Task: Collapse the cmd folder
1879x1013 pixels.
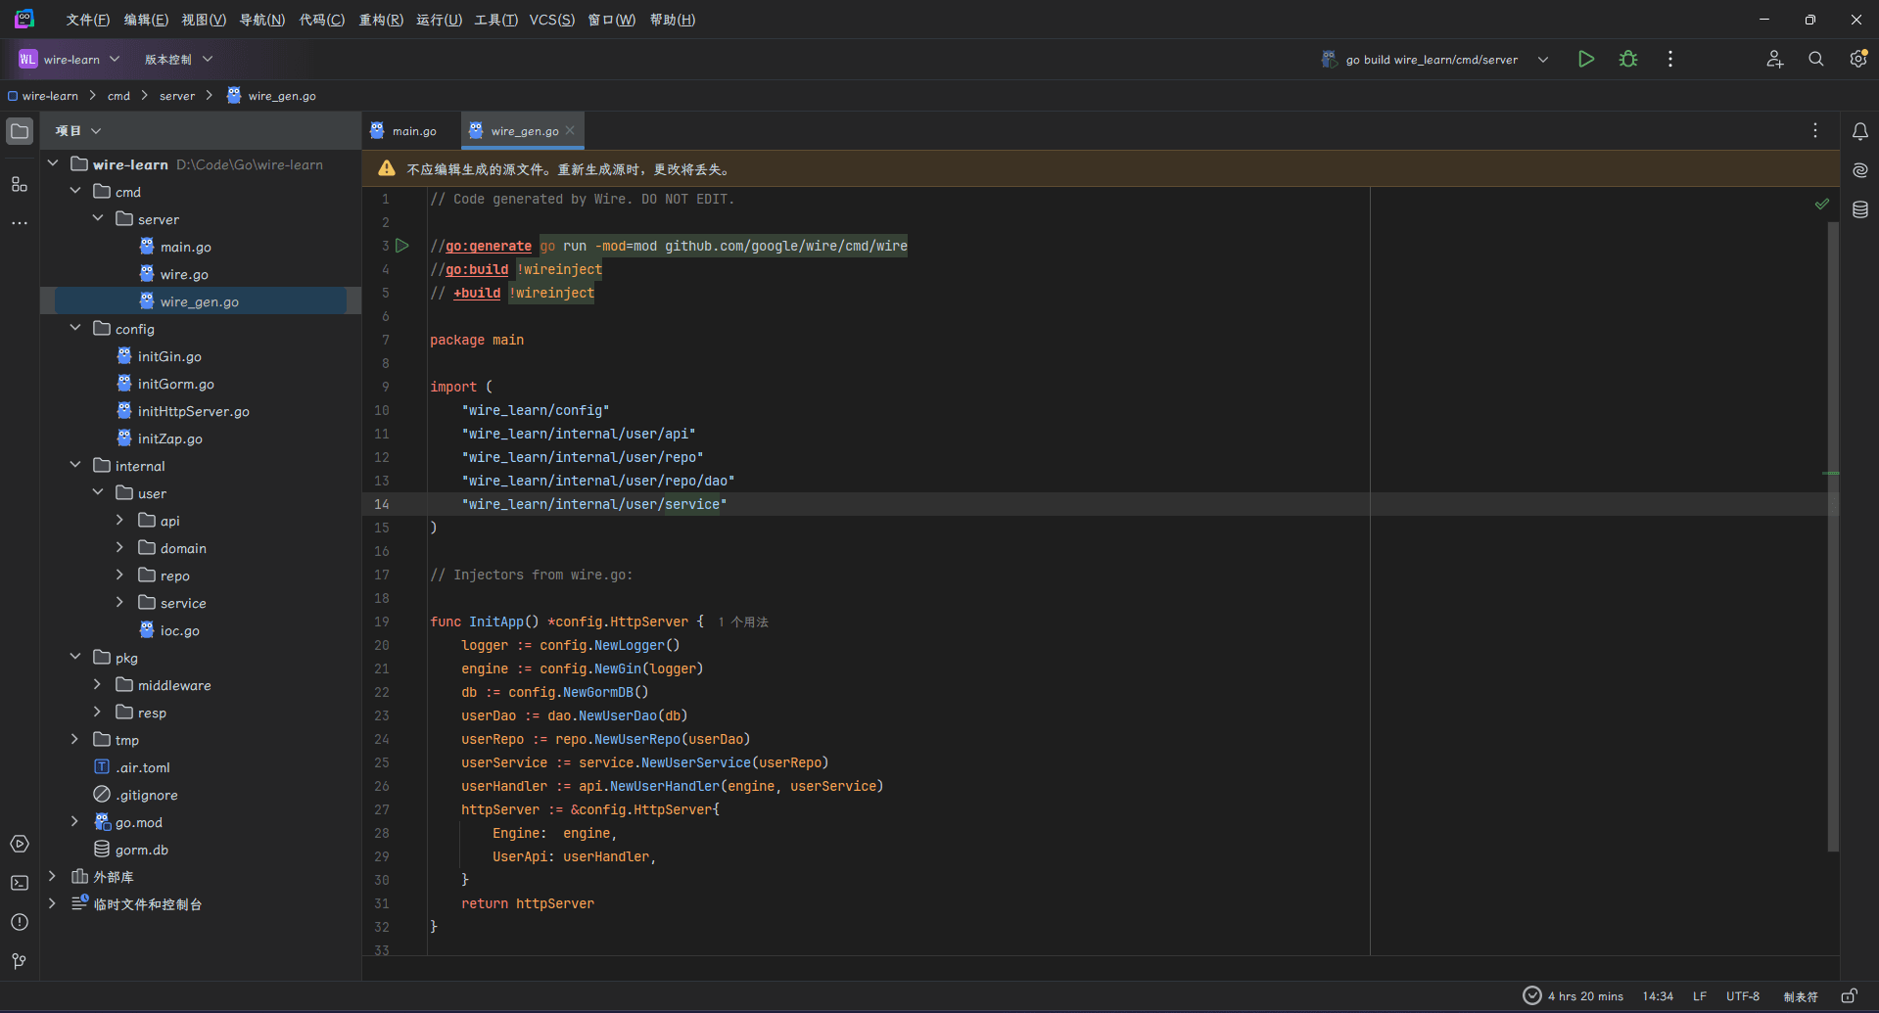Action: click(75, 191)
